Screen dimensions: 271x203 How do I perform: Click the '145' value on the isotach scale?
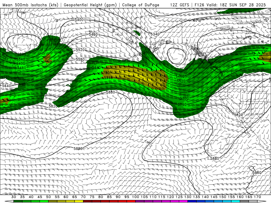[x=214, y=197]
